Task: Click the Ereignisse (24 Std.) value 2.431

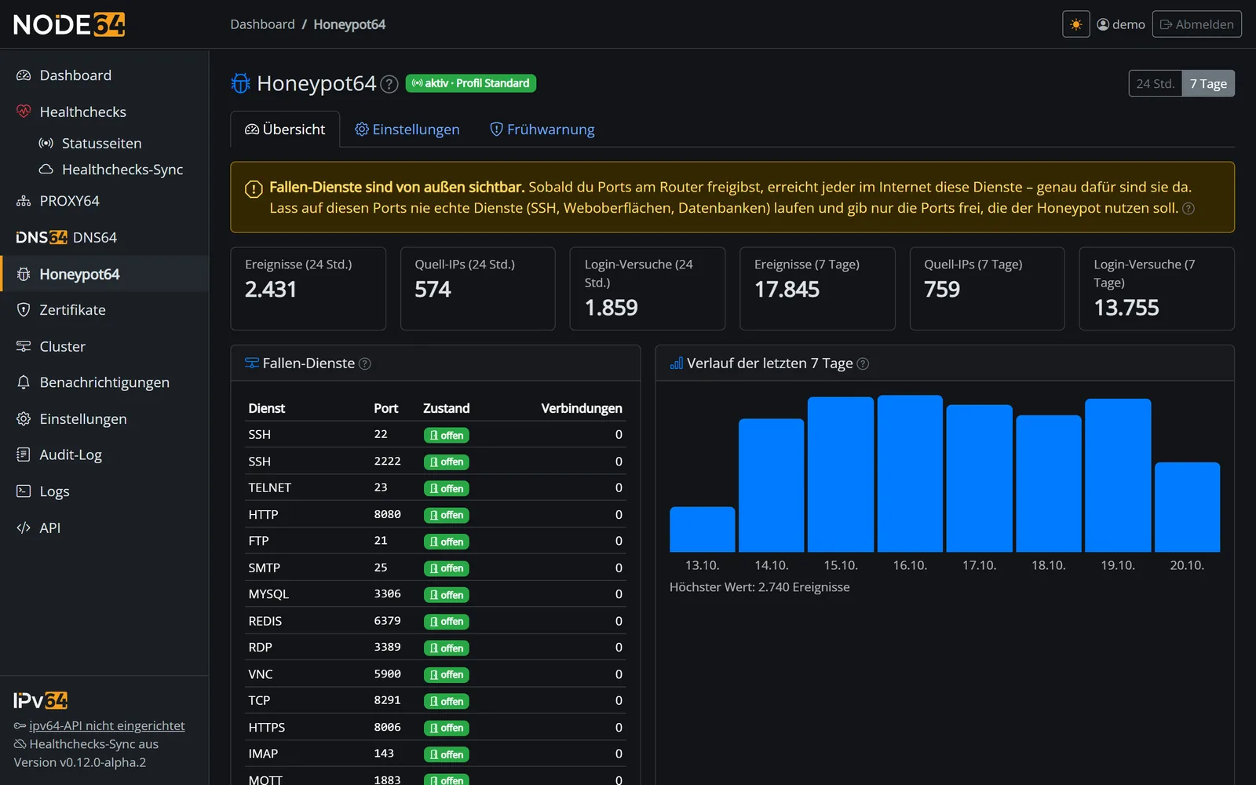Action: pos(271,290)
